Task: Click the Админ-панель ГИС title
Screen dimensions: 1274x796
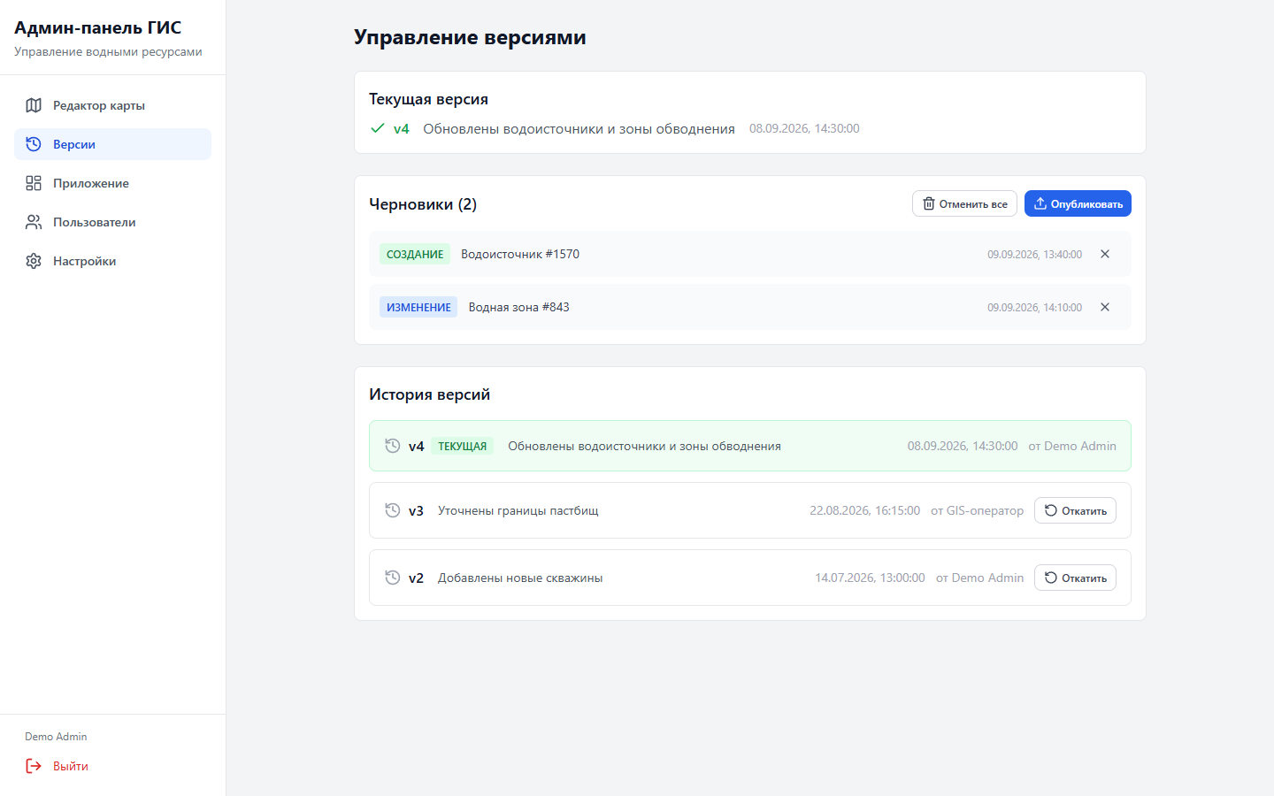Action: pyautogui.click(x=98, y=27)
